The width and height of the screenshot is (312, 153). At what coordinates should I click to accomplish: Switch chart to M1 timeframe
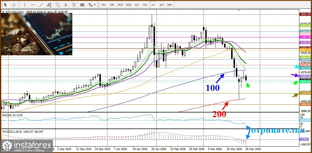pyautogui.click(x=104, y=5)
